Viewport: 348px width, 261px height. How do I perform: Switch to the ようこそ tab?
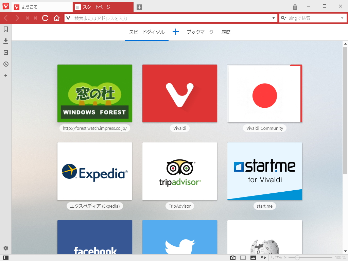[x=42, y=7]
